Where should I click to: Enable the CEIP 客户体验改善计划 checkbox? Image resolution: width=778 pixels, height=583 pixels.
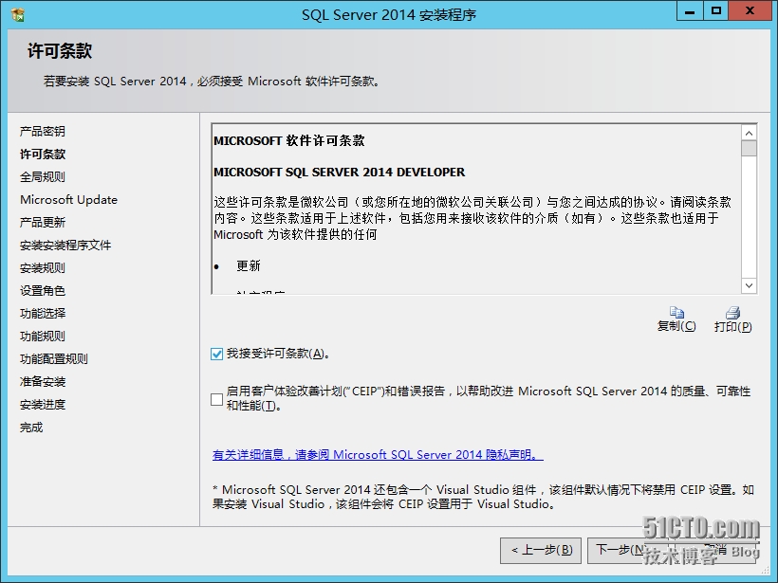(x=217, y=399)
